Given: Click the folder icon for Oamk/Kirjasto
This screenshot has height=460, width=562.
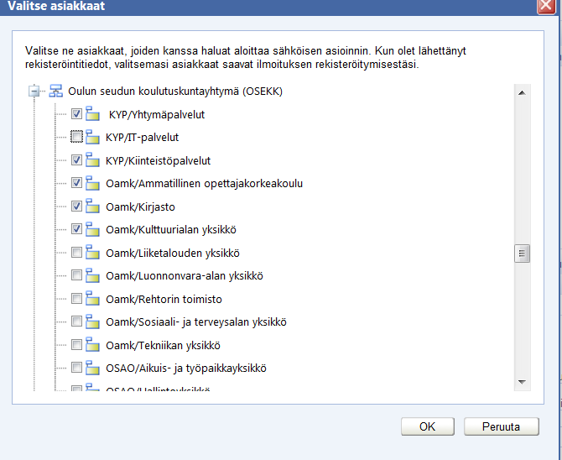Looking at the screenshot, I should [92, 206].
